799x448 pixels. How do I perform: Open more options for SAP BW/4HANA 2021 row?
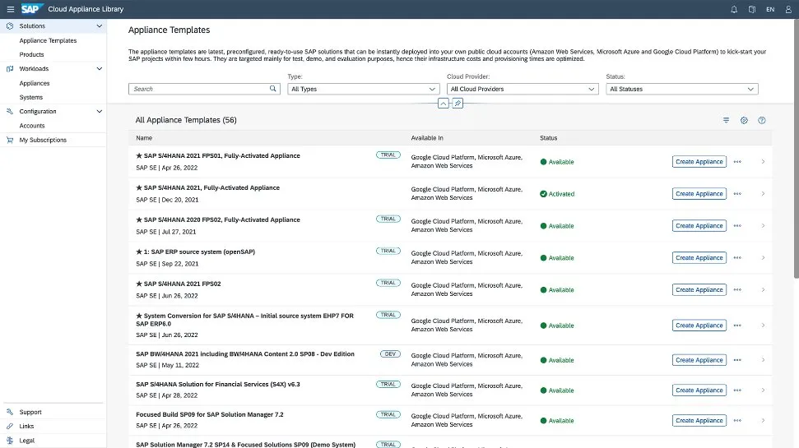tap(737, 360)
